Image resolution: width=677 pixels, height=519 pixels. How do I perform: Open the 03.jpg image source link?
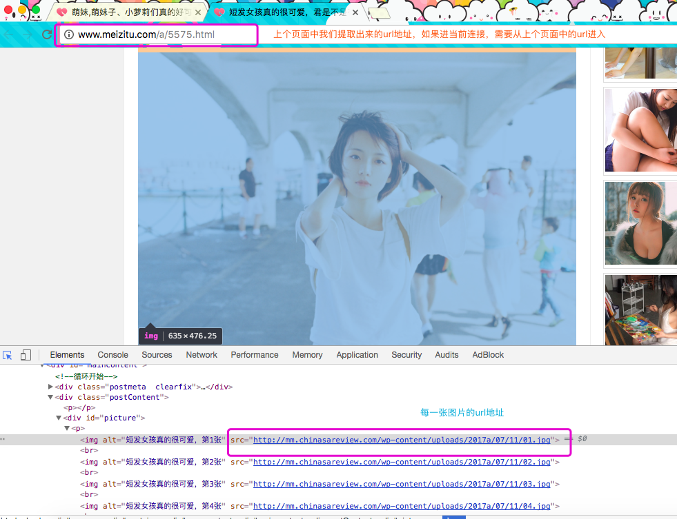[402, 484]
